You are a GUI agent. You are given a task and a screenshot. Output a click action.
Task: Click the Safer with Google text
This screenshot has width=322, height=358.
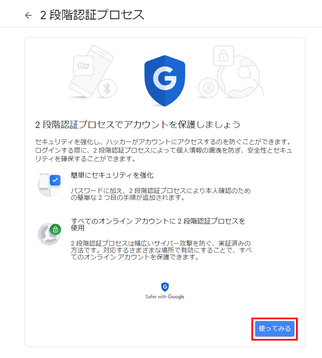[165, 297]
